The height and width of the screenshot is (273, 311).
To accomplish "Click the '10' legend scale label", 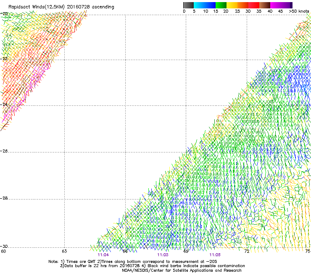I will (x=206, y=11).
